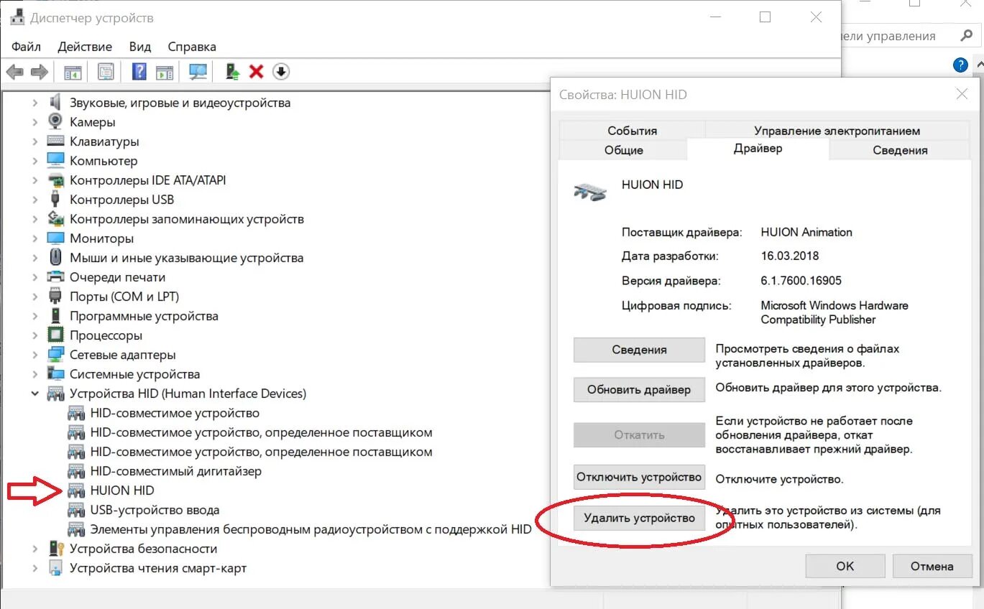Select the HID-совместимое устройство item without vendor suffix

(175, 413)
